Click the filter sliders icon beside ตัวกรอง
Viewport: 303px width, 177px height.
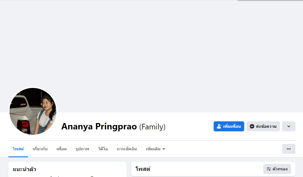click(269, 169)
